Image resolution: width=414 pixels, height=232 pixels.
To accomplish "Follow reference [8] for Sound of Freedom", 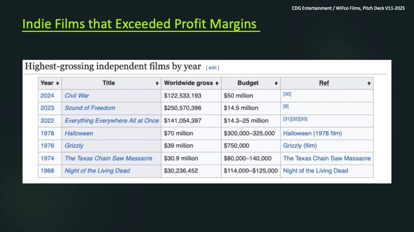I will point(286,106).
